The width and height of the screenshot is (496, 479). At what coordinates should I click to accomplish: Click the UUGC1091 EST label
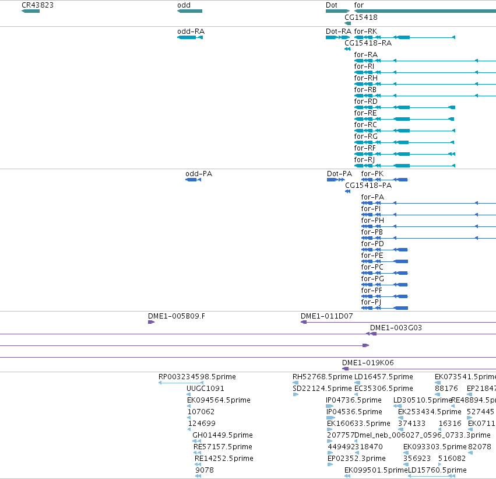205,389
